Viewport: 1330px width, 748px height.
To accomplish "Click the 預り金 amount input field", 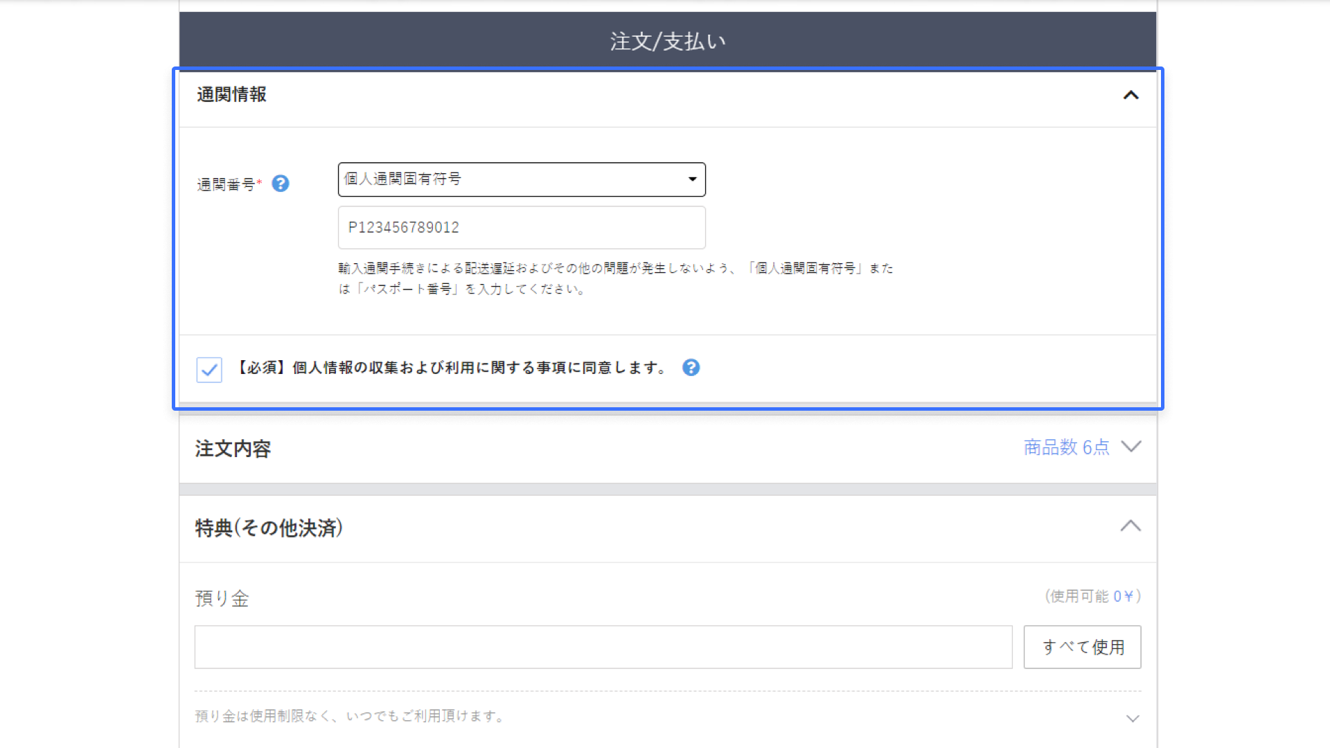I will click(x=603, y=647).
